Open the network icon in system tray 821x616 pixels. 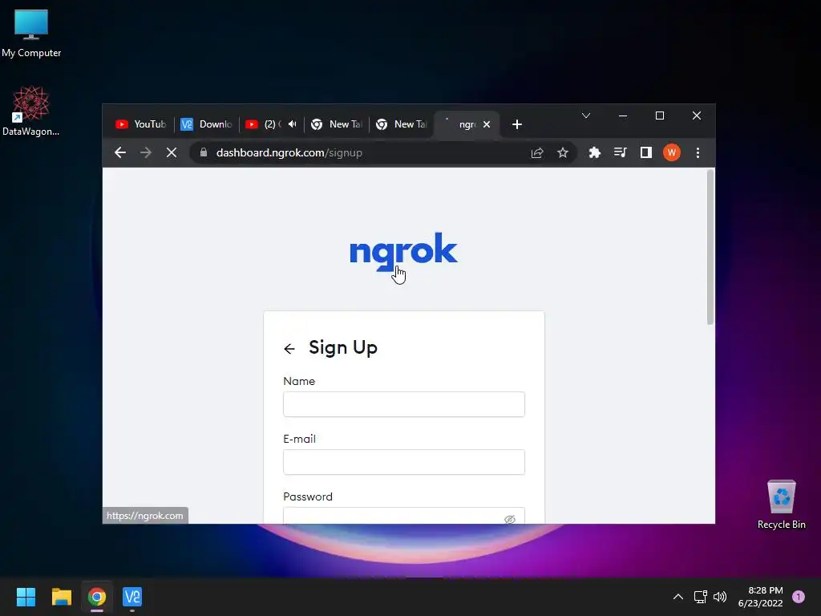coord(700,597)
